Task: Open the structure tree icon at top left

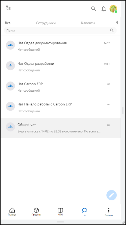Action: point(8,8)
